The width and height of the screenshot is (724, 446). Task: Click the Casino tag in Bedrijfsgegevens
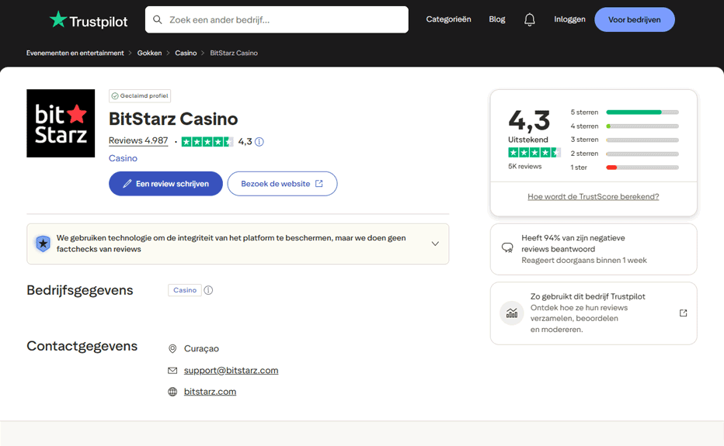click(185, 290)
